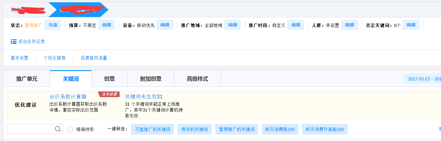The width and height of the screenshot is (441, 141).
Task: Edit the 推广地域 region setting
Action: point(233,25)
